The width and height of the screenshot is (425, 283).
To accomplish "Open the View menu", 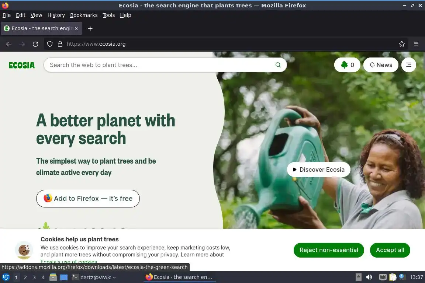I will [x=36, y=15].
